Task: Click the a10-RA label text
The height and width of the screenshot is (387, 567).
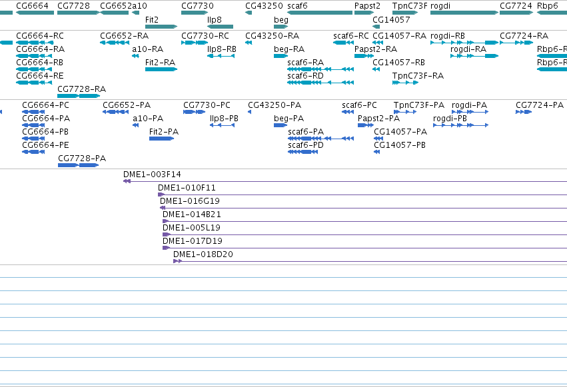Action: [x=147, y=49]
